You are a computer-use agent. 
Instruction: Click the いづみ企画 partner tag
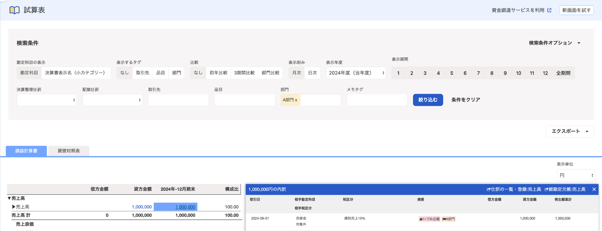(429, 219)
